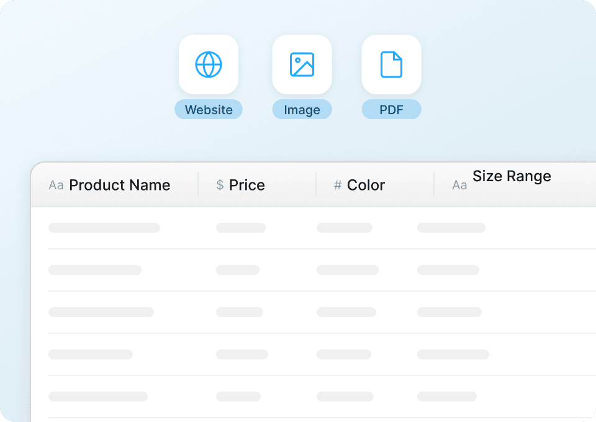Select the Image label pill

[x=302, y=110]
